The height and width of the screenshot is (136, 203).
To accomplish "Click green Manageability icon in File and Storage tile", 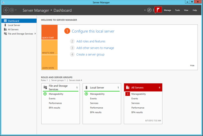I will point(45,94).
